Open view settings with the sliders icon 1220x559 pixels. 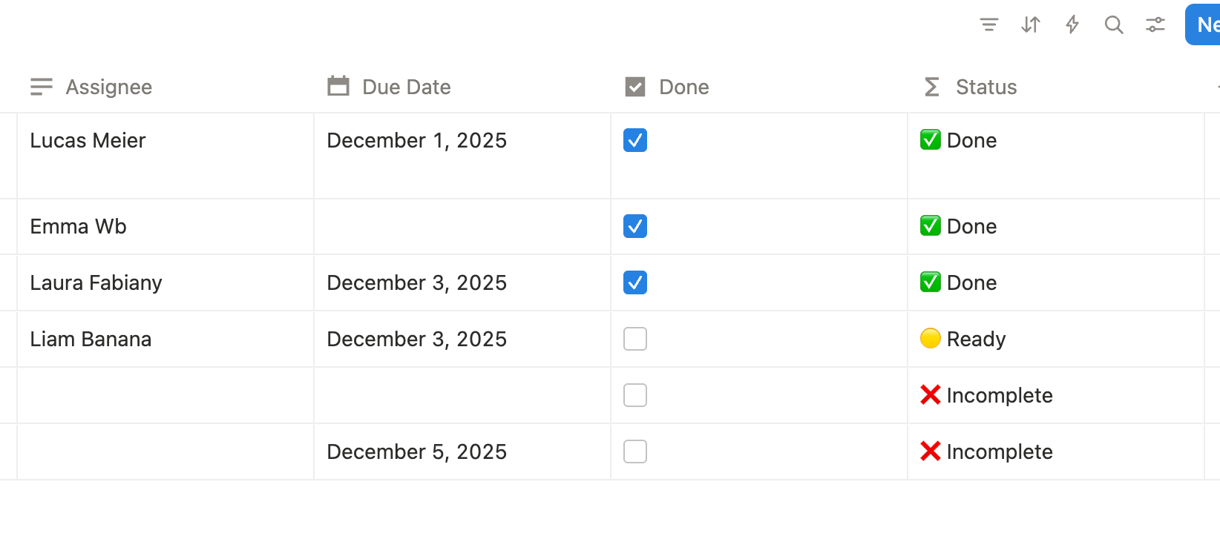tap(1155, 24)
